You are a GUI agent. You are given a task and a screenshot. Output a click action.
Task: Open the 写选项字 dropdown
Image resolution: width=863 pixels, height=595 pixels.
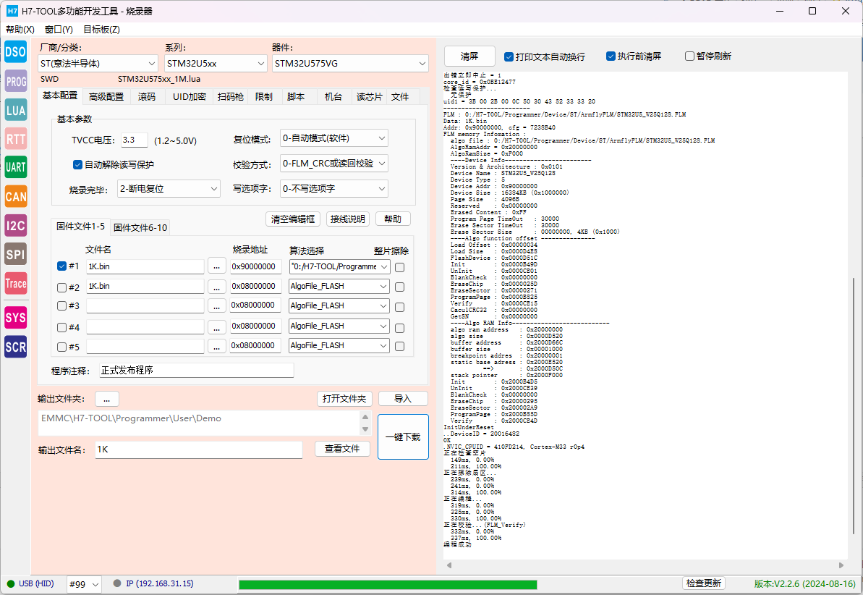pos(334,189)
